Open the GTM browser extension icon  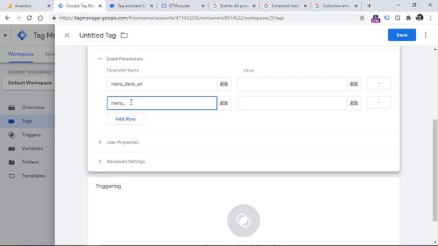point(376,18)
